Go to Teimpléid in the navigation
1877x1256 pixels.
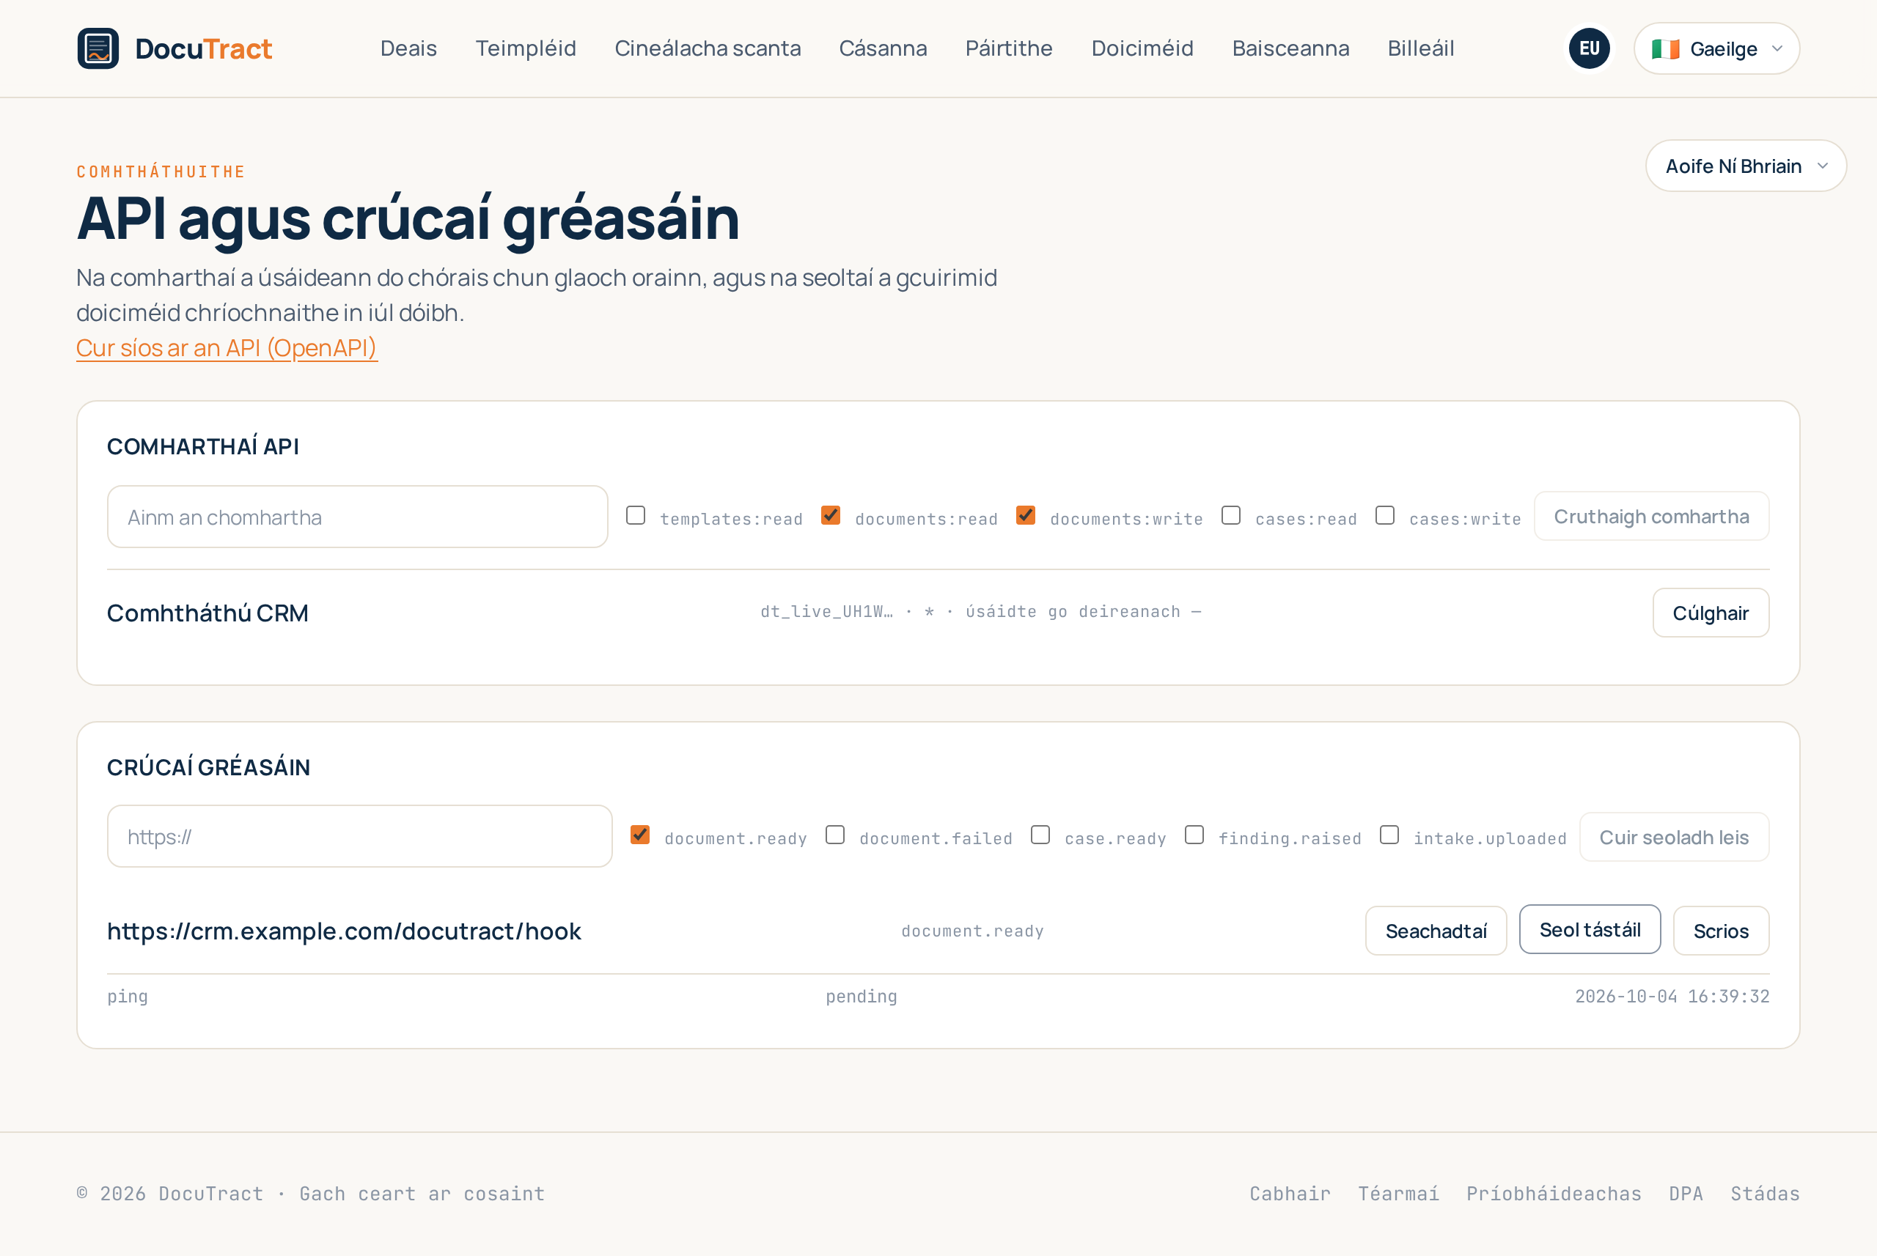pyautogui.click(x=526, y=48)
